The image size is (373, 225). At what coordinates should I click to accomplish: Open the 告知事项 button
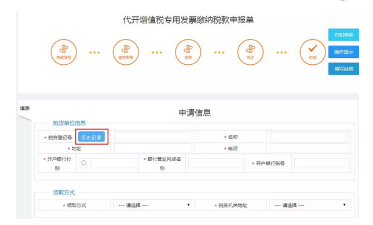coord(343,35)
